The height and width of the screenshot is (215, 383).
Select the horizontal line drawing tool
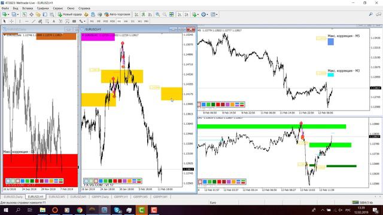click(x=26, y=21)
